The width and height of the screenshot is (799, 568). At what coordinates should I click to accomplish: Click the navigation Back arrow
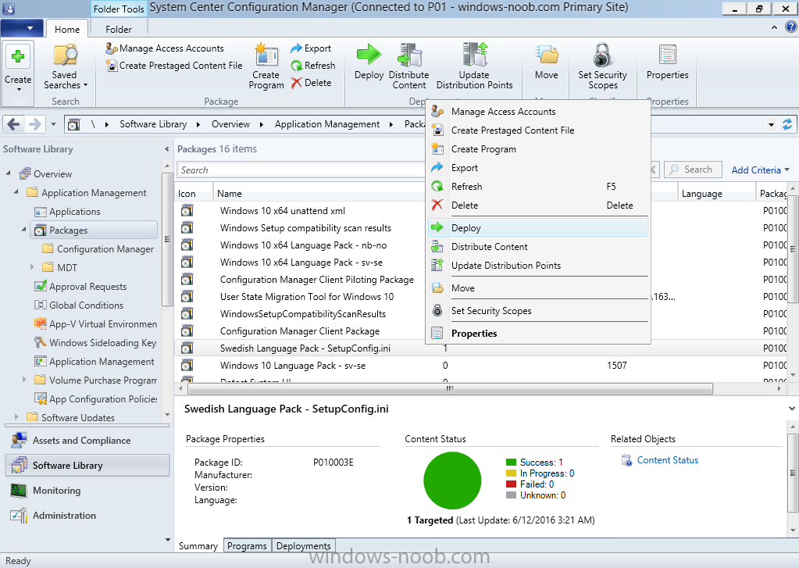pos(14,124)
